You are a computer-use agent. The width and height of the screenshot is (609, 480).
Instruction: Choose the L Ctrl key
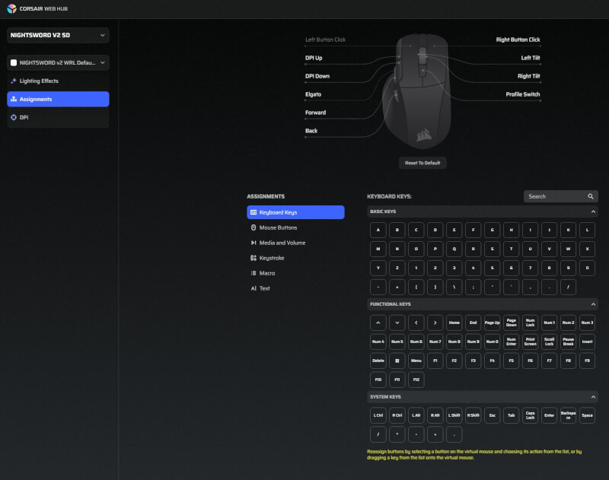pyautogui.click(x=378, y=415)
